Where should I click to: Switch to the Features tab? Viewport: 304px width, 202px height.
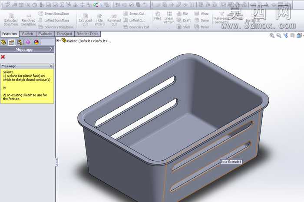click(10, 34)
